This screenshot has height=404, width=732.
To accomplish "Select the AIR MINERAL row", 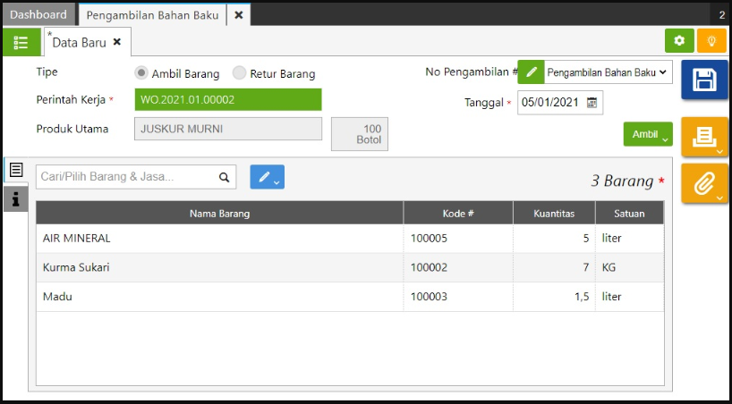I will pos(218,239).
